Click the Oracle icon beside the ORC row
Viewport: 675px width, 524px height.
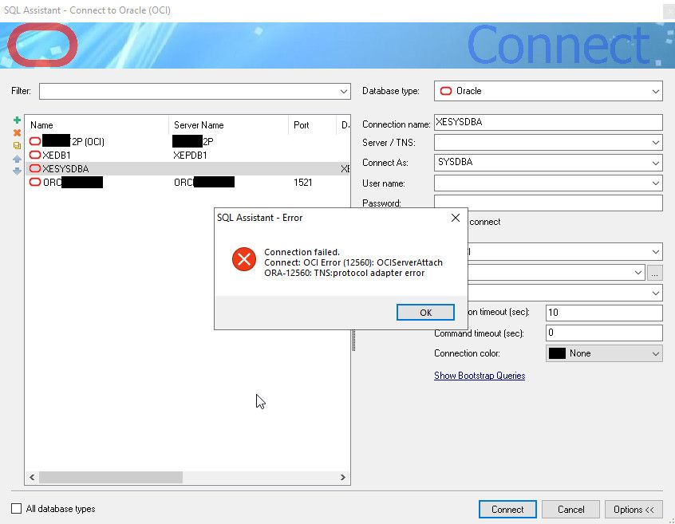[35, 182]
